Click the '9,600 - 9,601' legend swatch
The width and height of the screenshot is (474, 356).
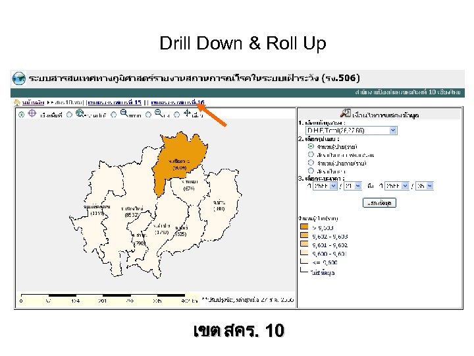[304, 252]
